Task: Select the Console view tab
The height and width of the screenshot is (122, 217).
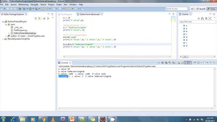Action: point(64,63)
